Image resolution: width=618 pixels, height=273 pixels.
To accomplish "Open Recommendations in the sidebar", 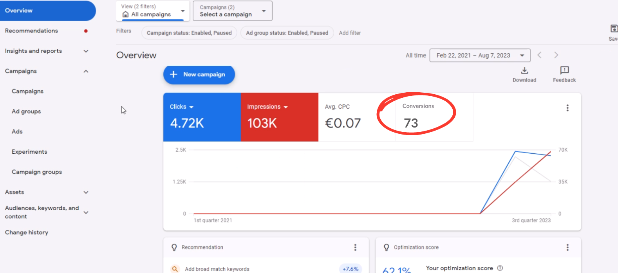I will (x=31, y=31).
